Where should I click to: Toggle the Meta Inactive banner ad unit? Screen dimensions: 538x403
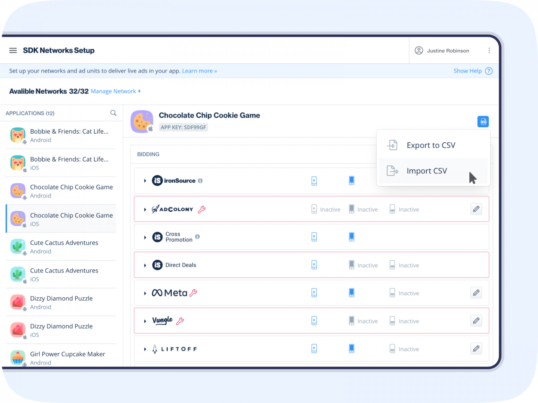coord(393,293)
